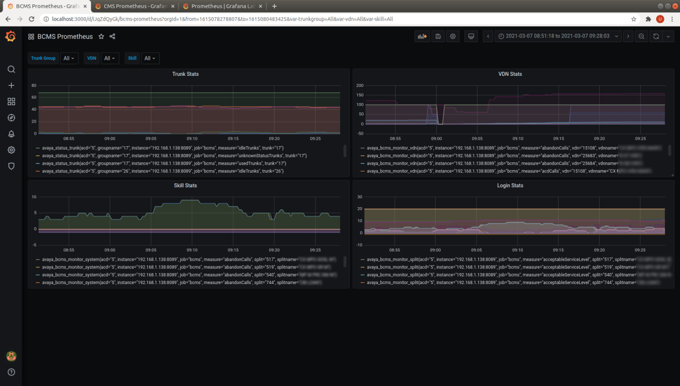The width and height of the screenshot is (680, 386).
Task: Toggle abandonCalls vdn 25683 legend series
Action: [x=505, y=156]
